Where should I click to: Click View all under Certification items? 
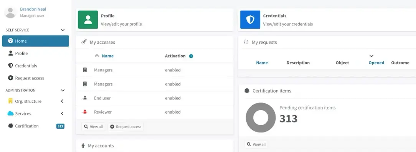click(256, 144)
